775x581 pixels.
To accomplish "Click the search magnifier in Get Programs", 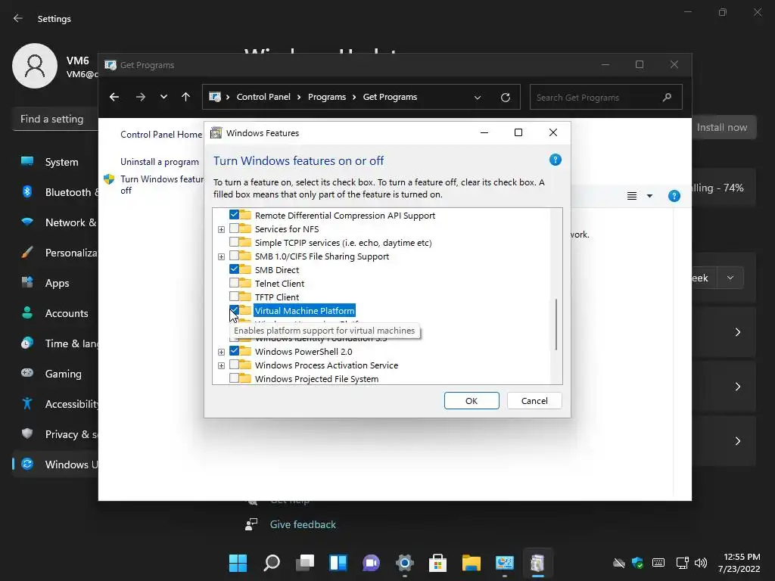I will [667, 98].
